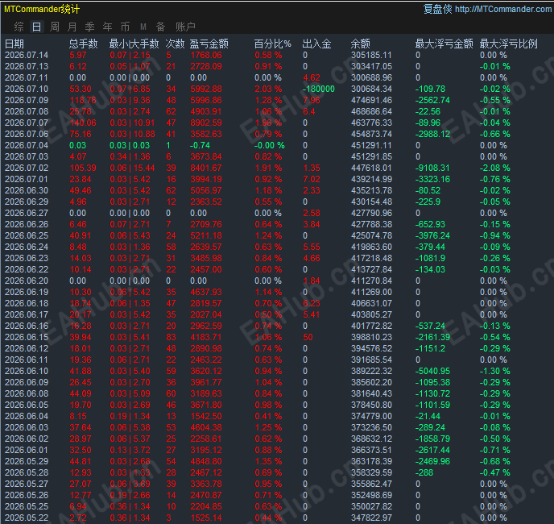Click the 盈亏金额 column header
554x524 pixels.
[x=209, y=44]
